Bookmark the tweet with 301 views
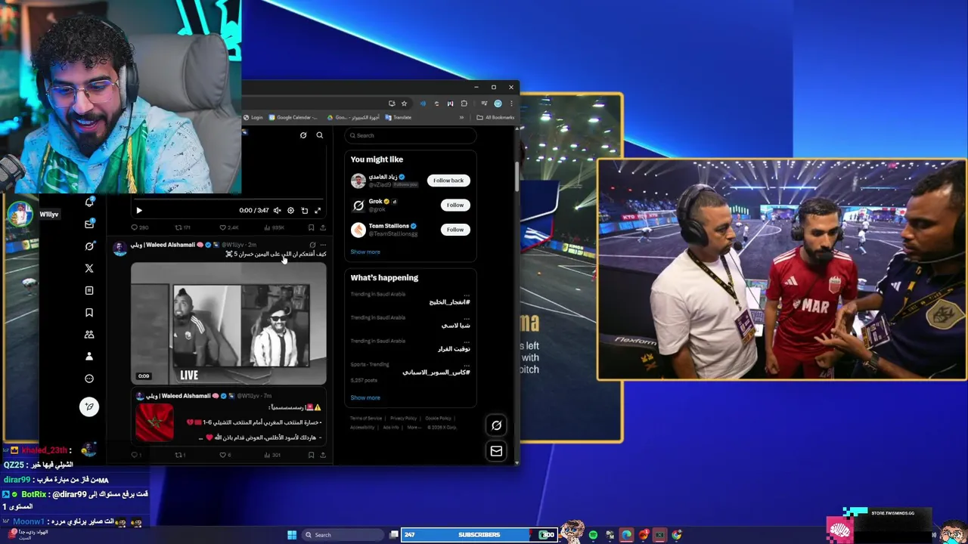 [311, 455]
